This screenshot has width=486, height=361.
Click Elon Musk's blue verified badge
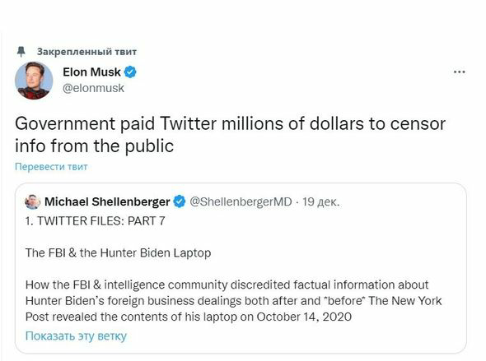[130, 72]
